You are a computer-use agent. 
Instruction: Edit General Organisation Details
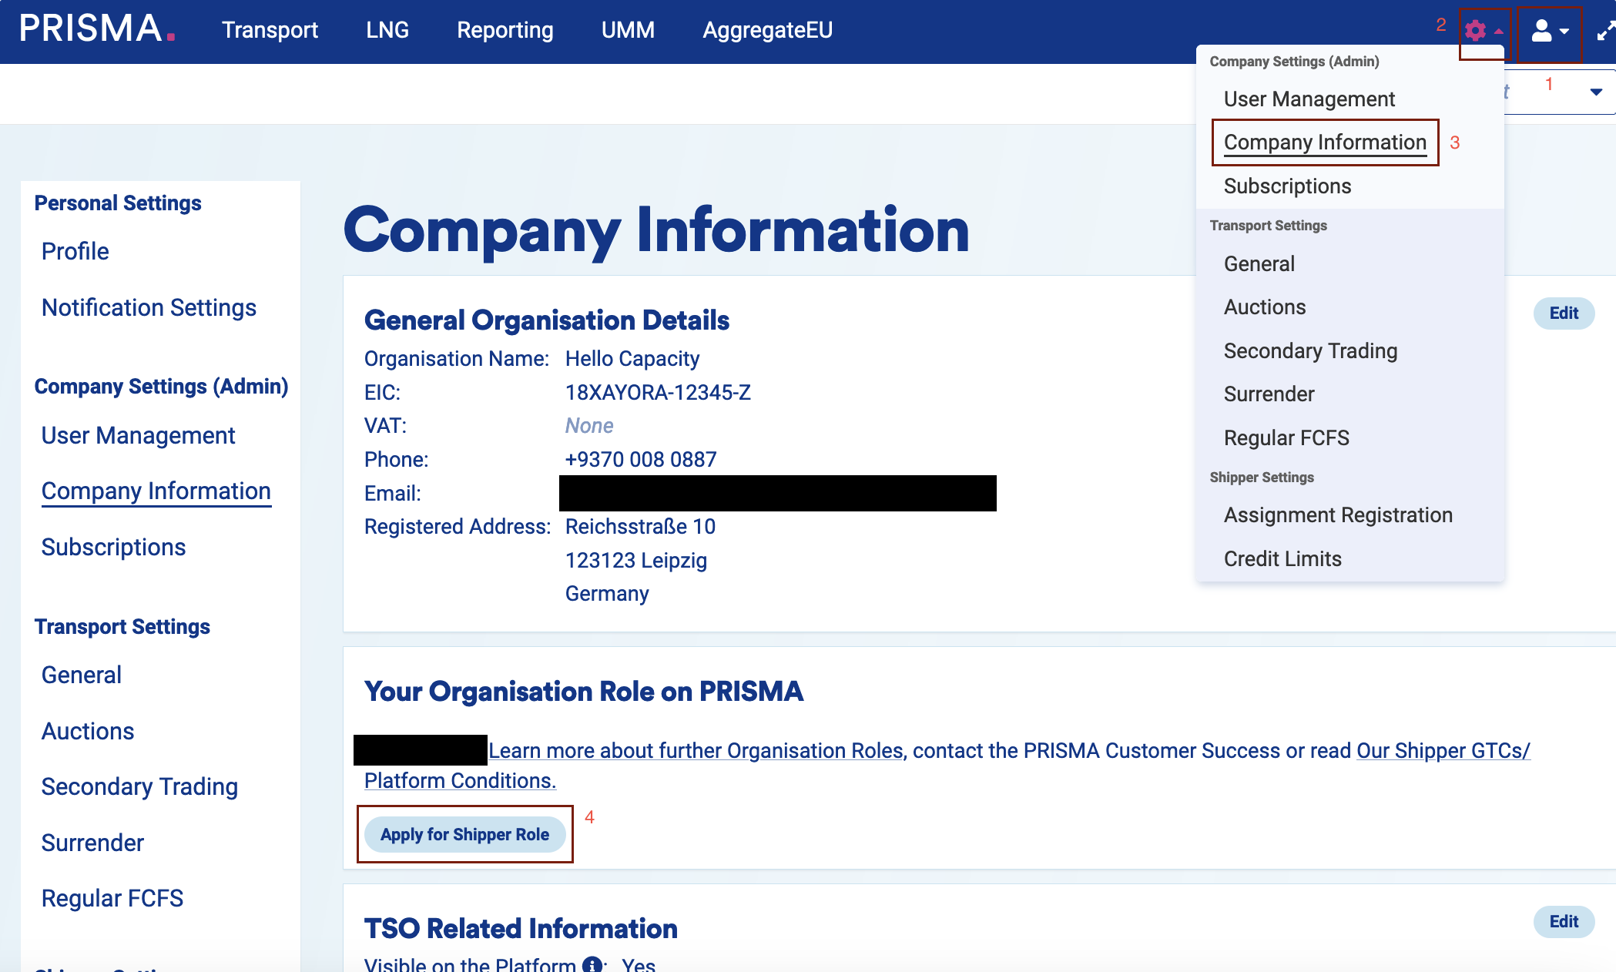1563,313
